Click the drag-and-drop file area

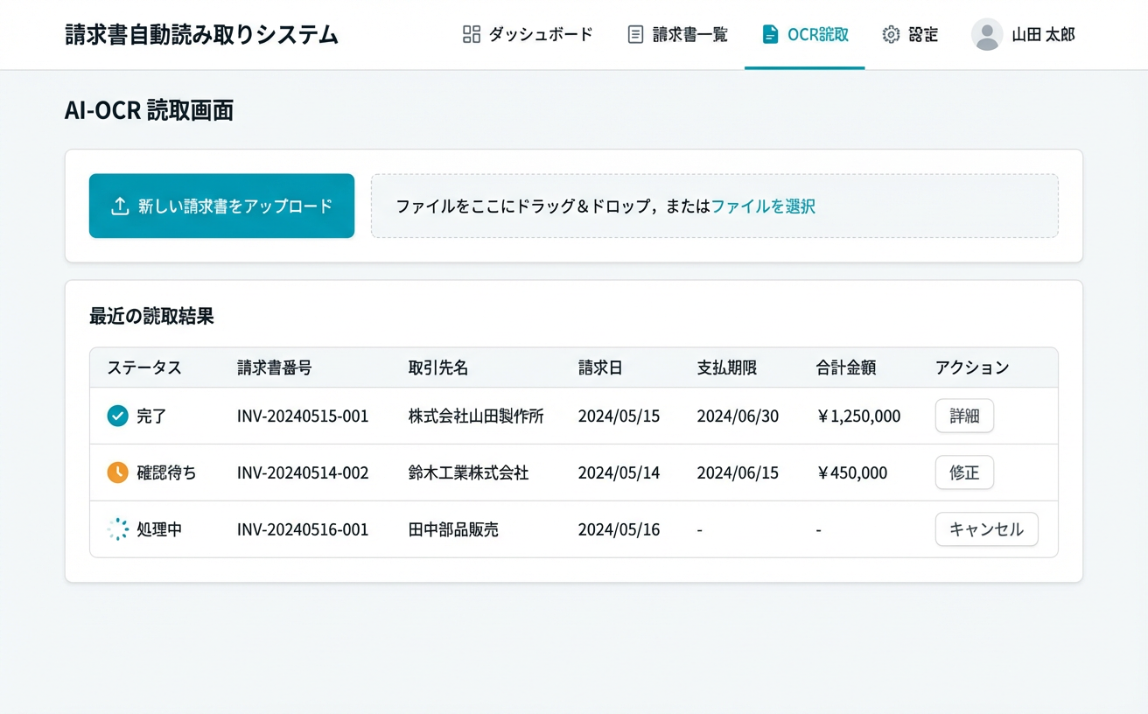[715, 206]
